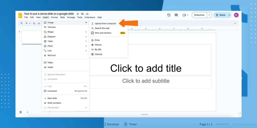Open the Slideshow dropdown arrow

(x=209, y=15)
